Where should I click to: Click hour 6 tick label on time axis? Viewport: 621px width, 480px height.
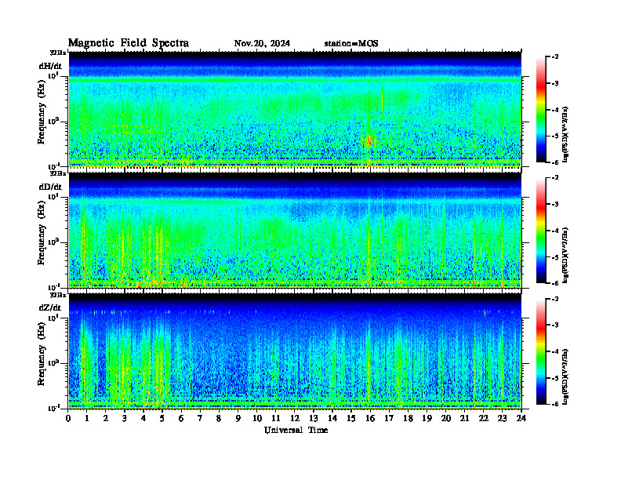pos(181,419)
